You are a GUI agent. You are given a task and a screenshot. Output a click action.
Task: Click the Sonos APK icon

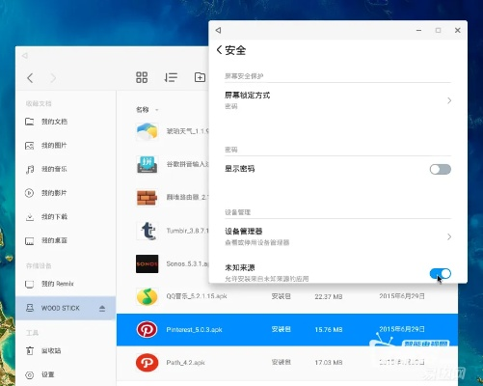tap(147, 263)
